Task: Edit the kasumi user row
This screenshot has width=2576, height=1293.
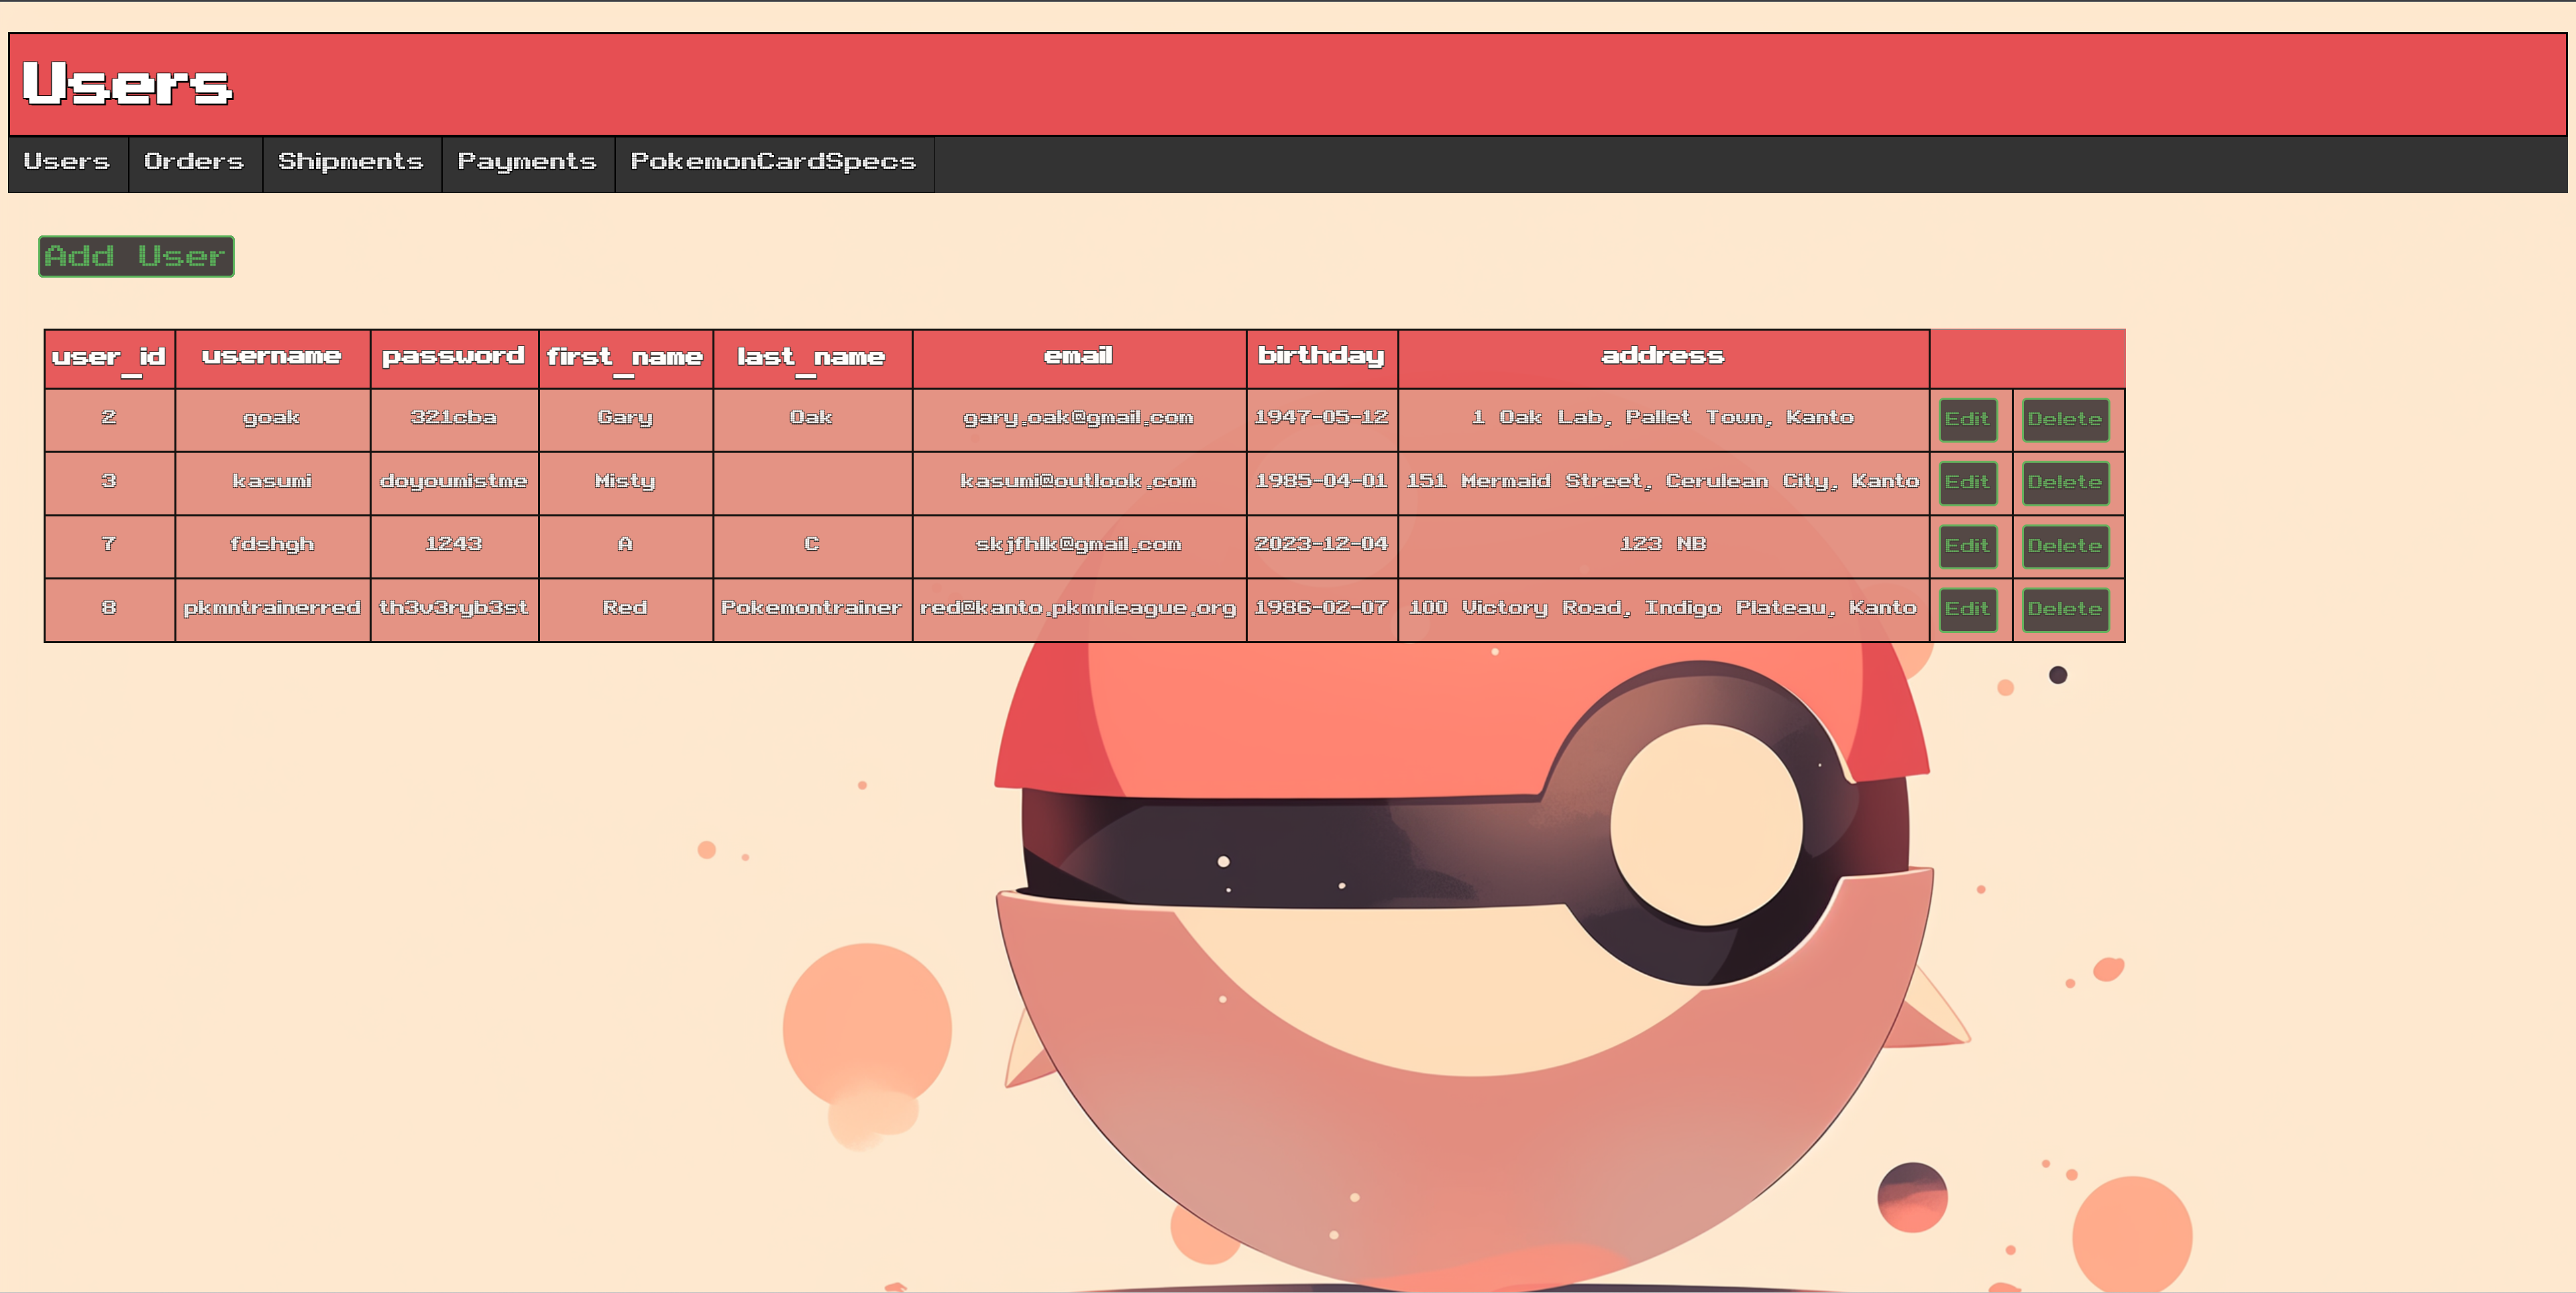Action: [x=1967, y=482]
